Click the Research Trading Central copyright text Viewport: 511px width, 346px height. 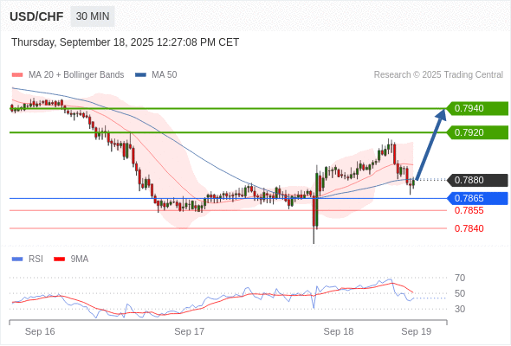pyautogui.click(x=438, y=75)
